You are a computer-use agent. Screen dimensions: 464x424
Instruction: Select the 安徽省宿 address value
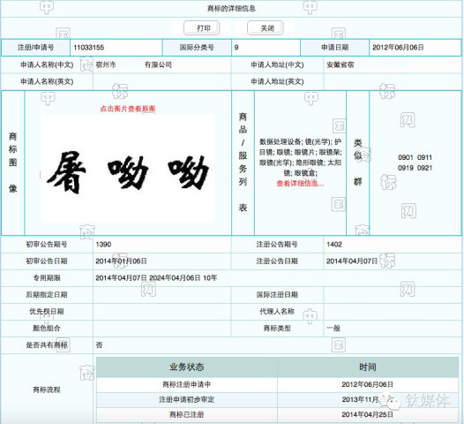click(341, 64)
